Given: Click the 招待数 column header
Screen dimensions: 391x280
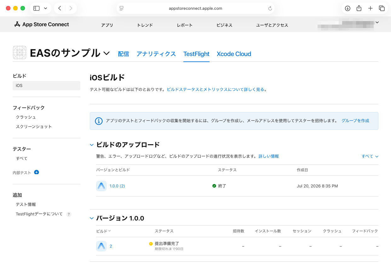Looking at the screenshot, I should (x=239, y=231).
